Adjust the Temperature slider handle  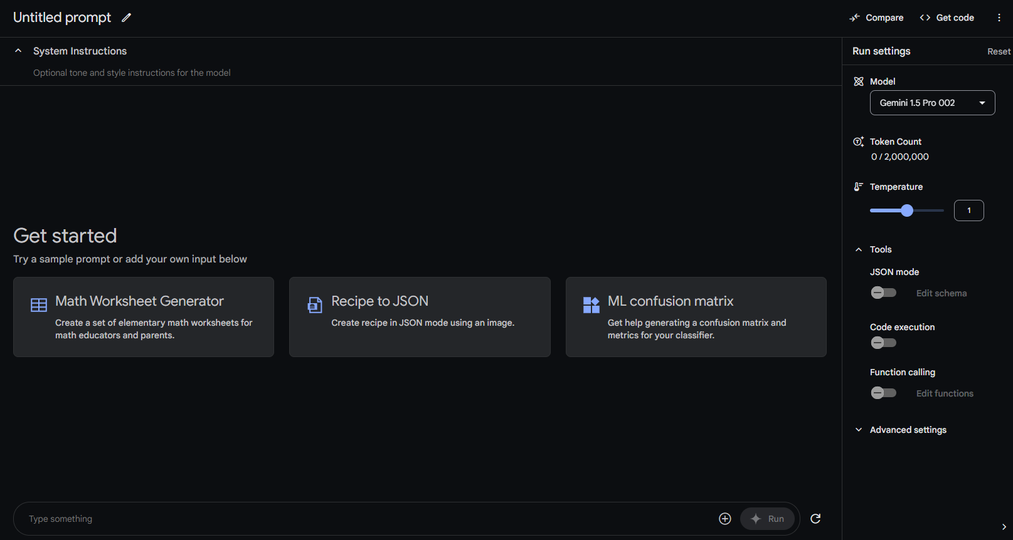907,210
